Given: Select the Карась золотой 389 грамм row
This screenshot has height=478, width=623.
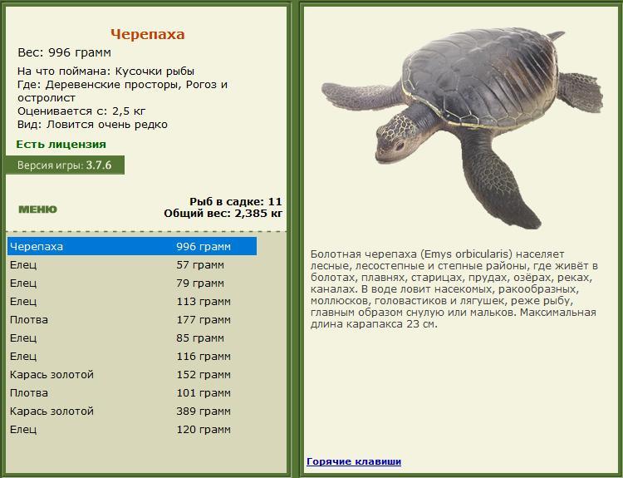Looking at the screenshot, I should pos(132,411).
